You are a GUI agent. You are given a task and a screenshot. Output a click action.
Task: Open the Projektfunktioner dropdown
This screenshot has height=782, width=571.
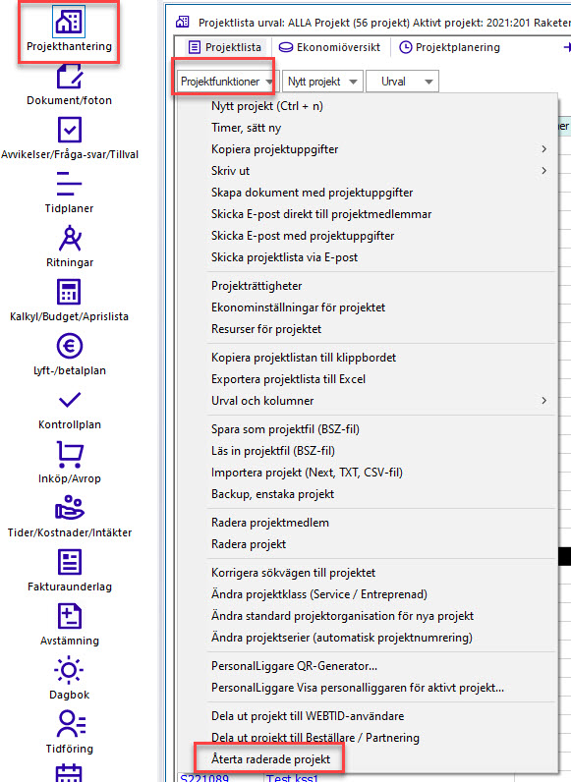(x=227, y=82)
